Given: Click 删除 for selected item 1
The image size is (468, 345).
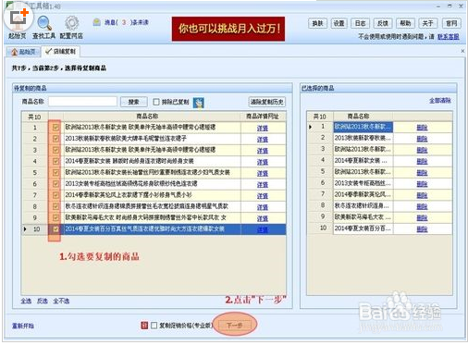Looking at the screenshot, I should pyautogui.click(x=422, y=128).
